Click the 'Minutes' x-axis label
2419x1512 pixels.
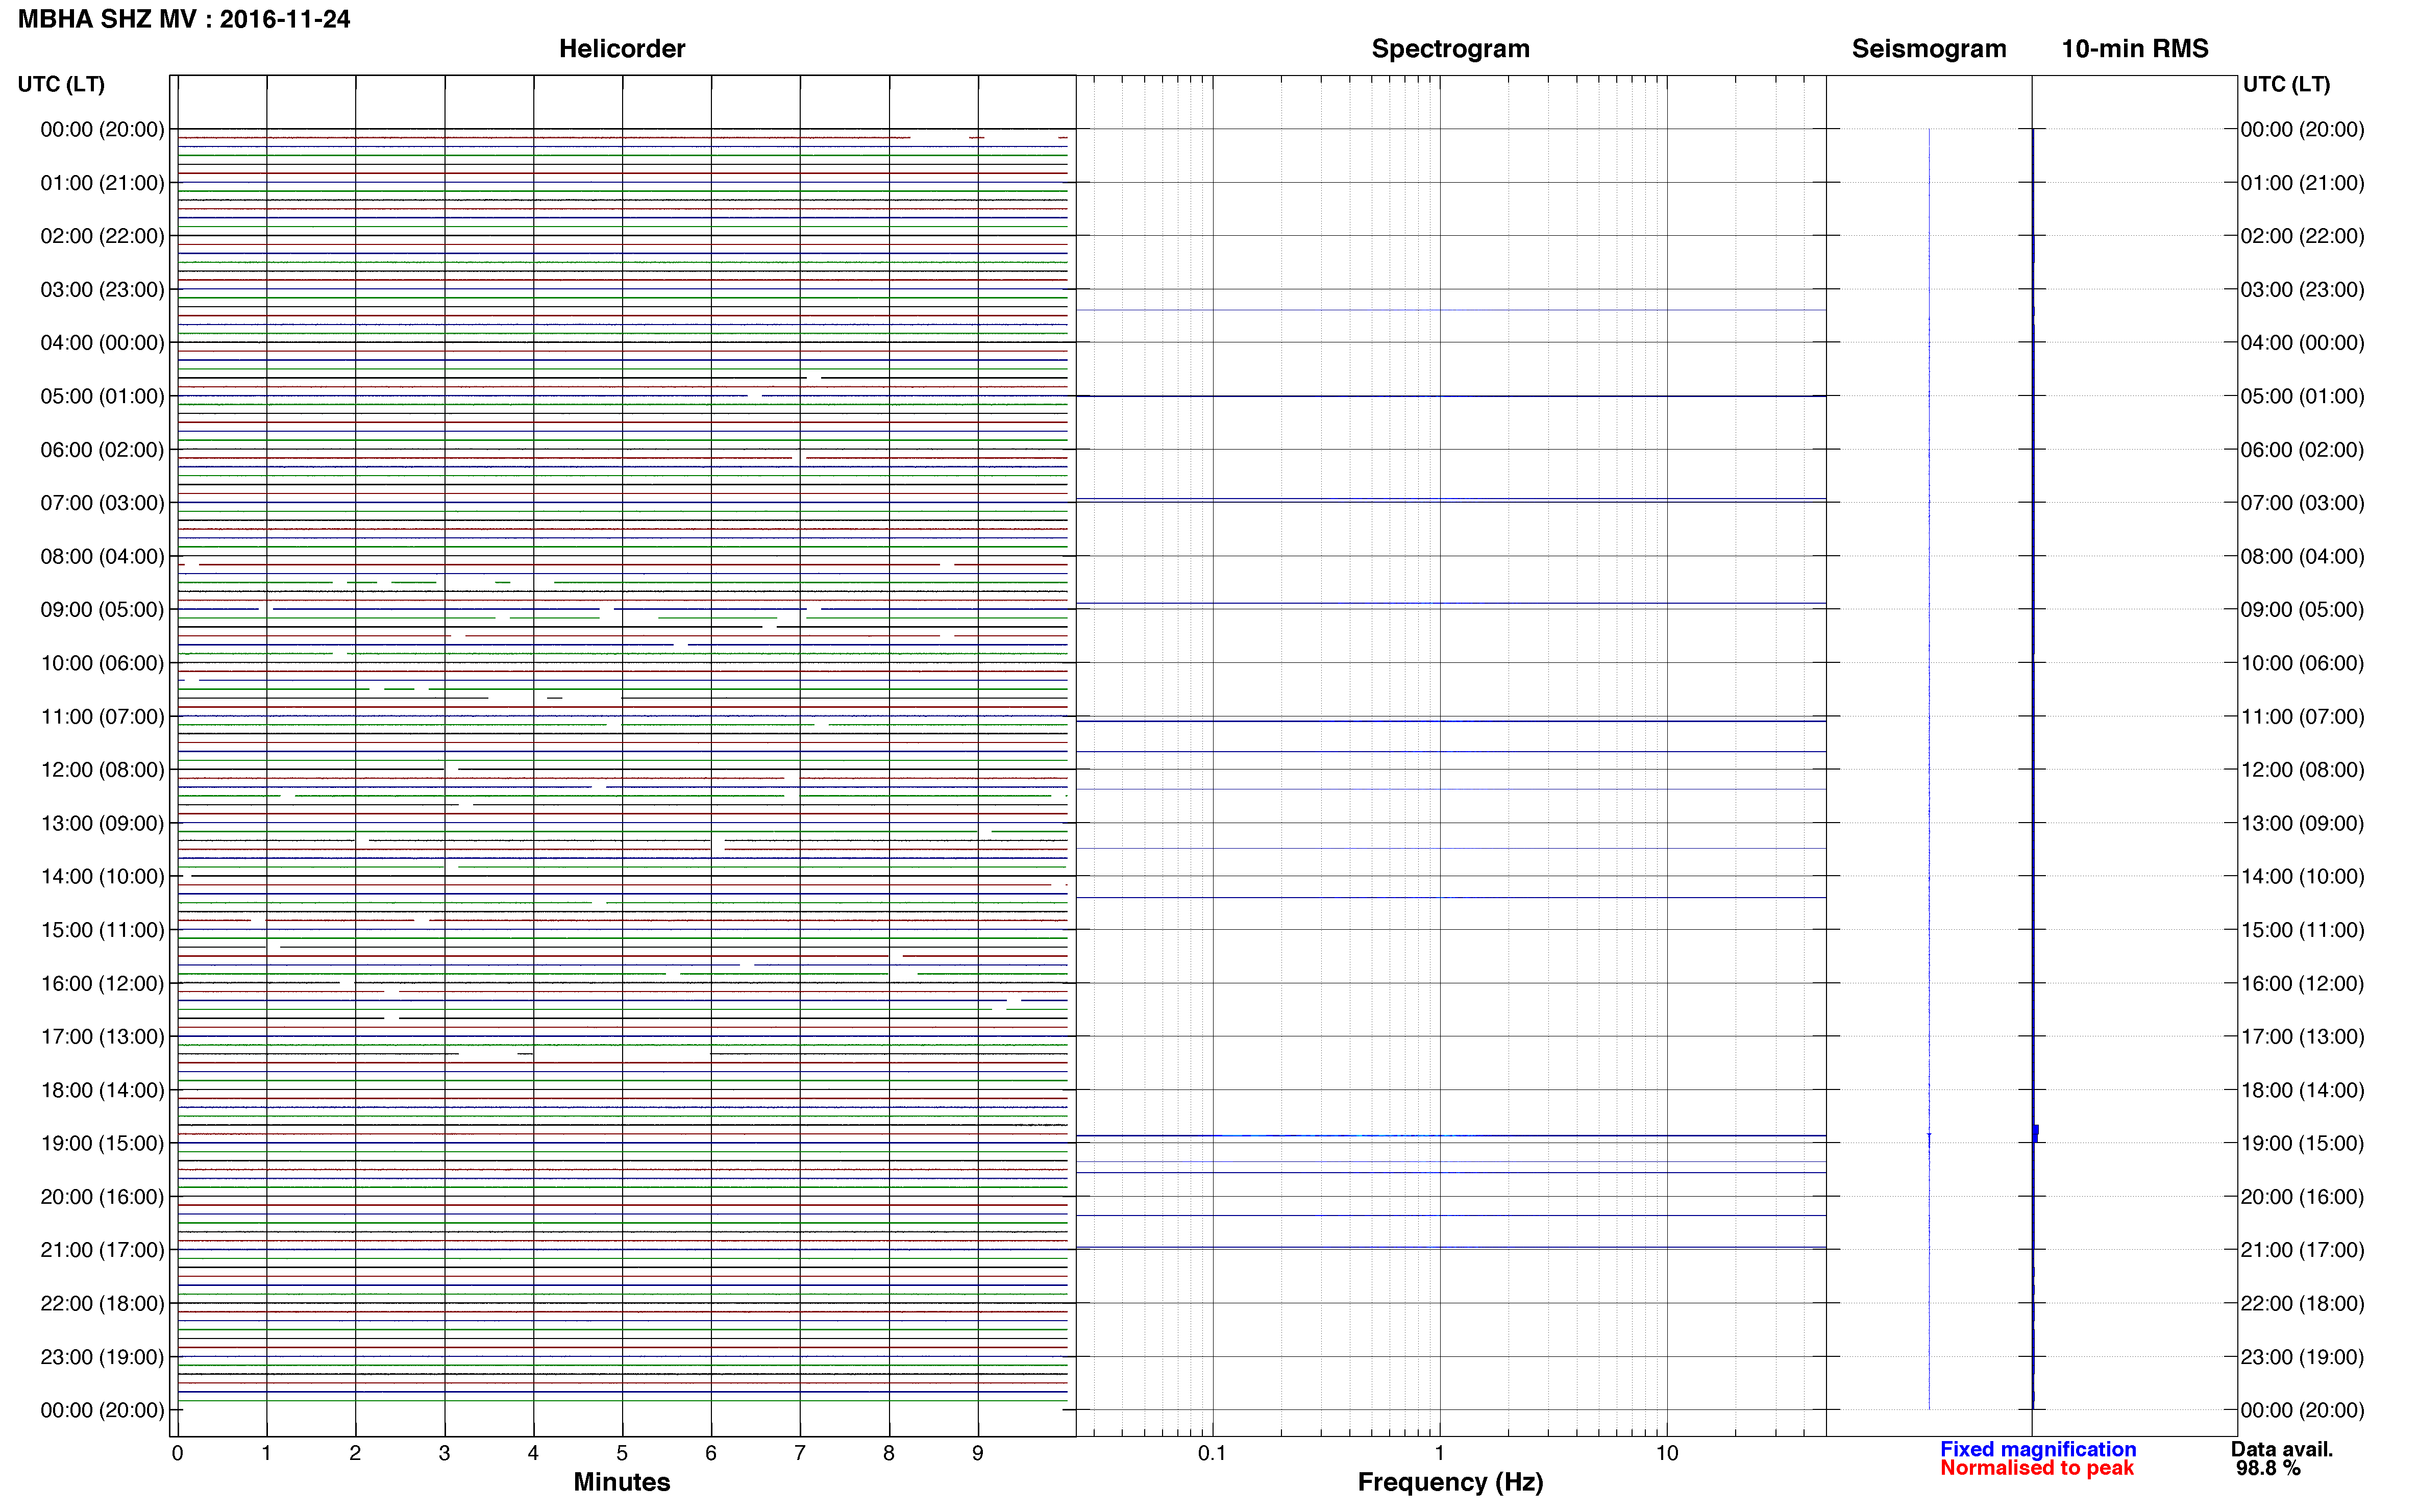622,1482
